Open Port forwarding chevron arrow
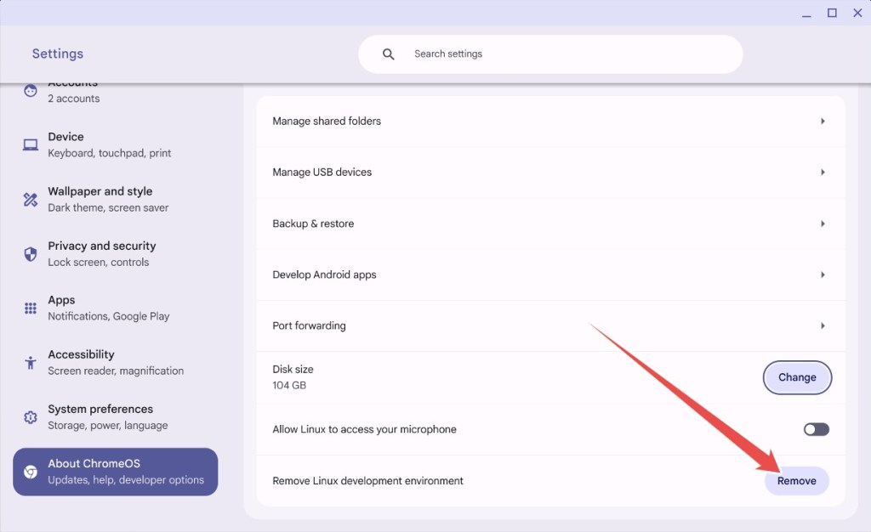The image size is (871, 532). [823, 325]
